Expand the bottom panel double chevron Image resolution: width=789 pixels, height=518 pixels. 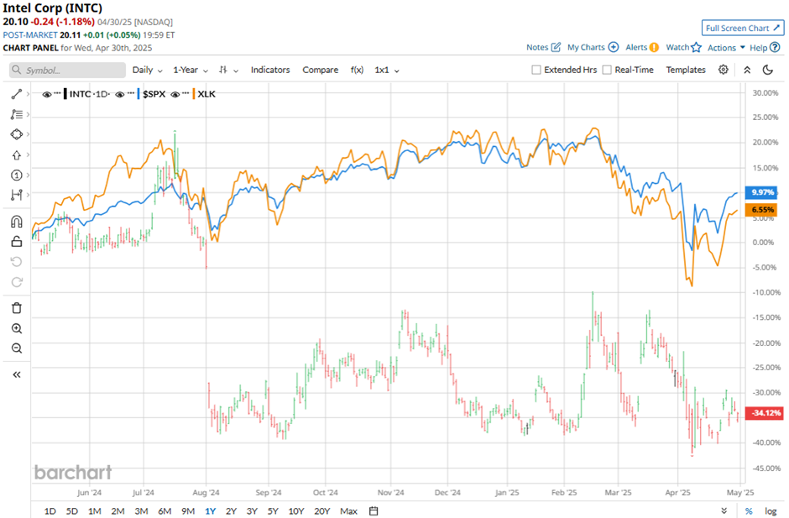(724, 511)
